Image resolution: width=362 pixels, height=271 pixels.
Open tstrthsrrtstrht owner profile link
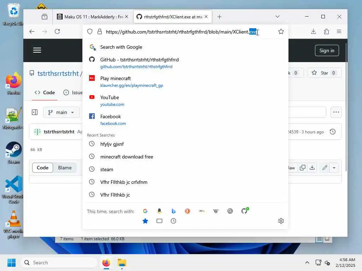[x=58, y=73]
